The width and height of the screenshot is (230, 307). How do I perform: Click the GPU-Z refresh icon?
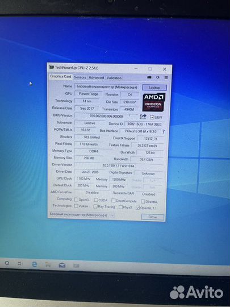click(x=158, y=77)
